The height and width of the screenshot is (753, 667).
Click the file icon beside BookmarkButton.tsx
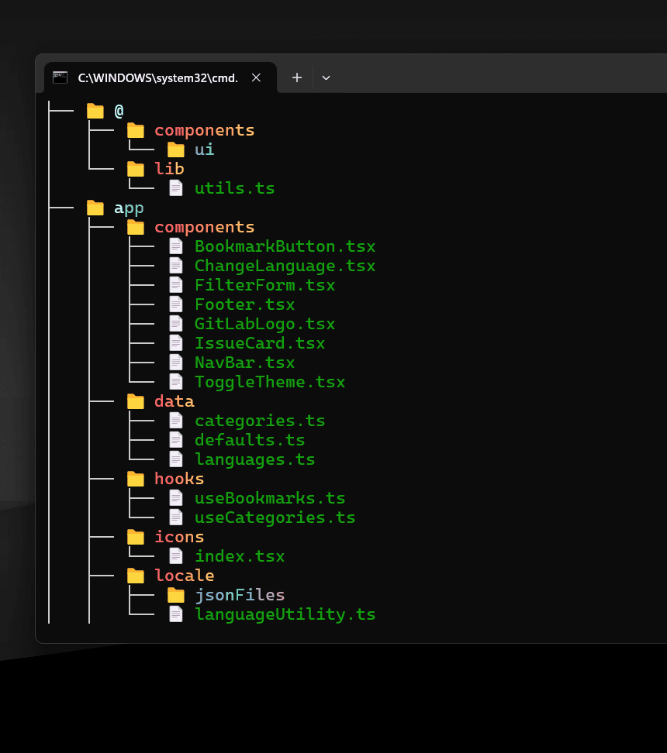[x=176, y=246]
